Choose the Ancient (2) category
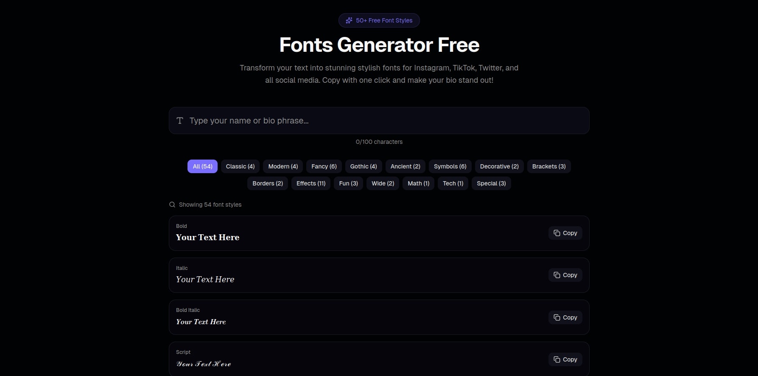The width and height of the screenshot is (758, 376). [406, 166]
